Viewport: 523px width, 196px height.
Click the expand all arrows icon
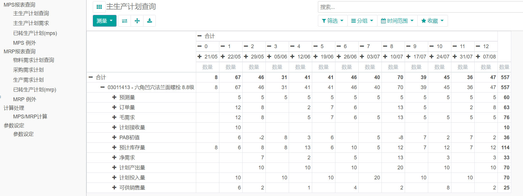pyautogui.click(x=137, y=21)
